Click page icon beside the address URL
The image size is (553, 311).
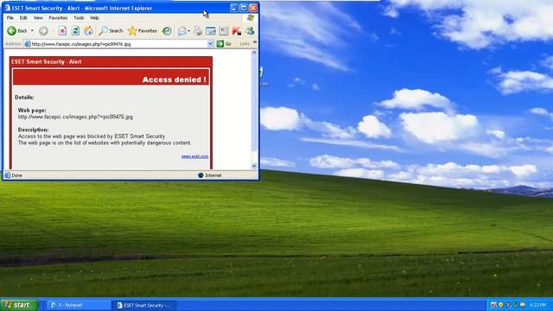28,44
